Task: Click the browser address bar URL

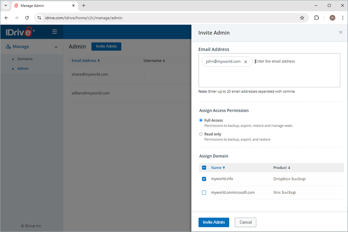Action: pos(84,18)
